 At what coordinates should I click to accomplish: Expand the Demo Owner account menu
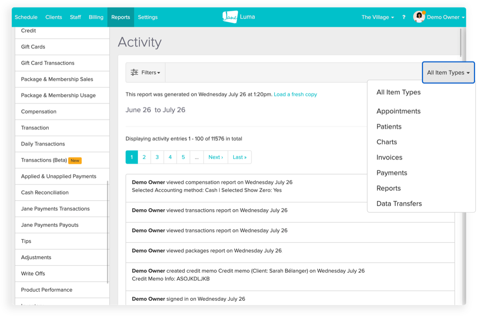coord(445,17)
